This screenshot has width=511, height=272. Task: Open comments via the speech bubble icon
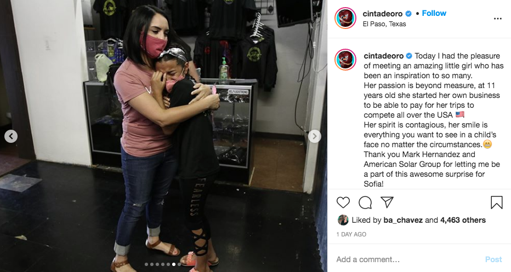click(x=365, y=202)
